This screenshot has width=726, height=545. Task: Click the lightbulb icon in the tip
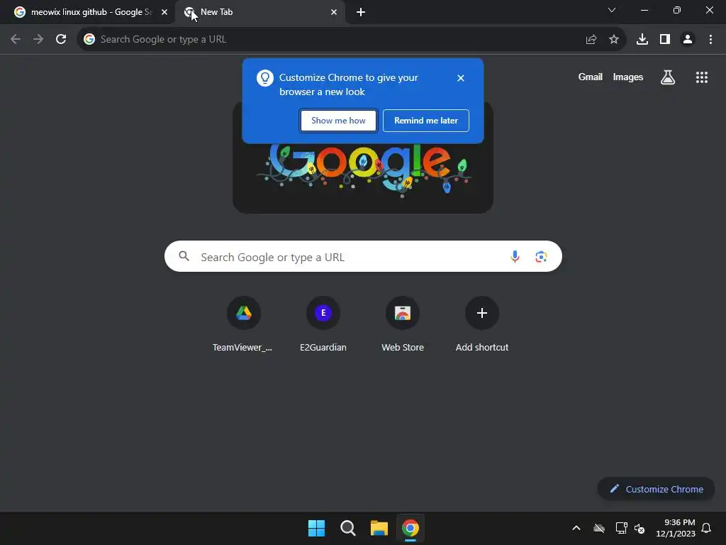click(265, 78)
